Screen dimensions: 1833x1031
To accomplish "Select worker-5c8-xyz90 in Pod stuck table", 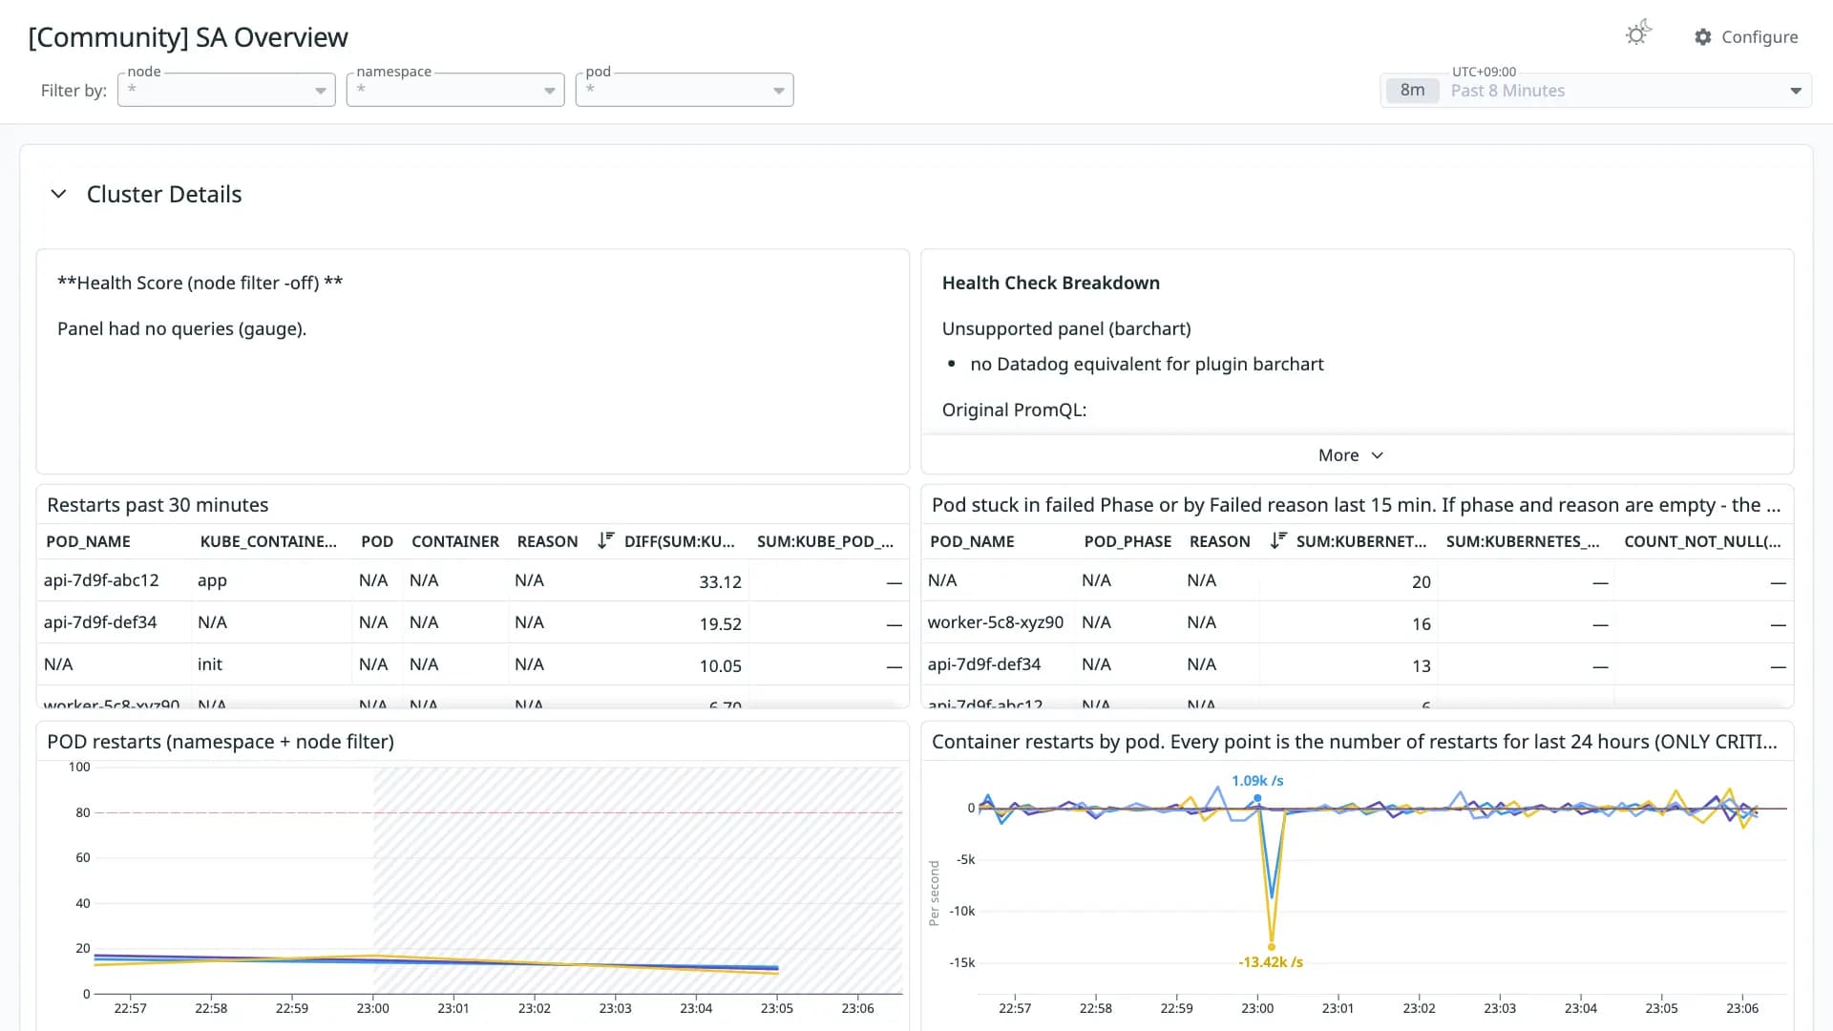I will [x=995, y=622].
